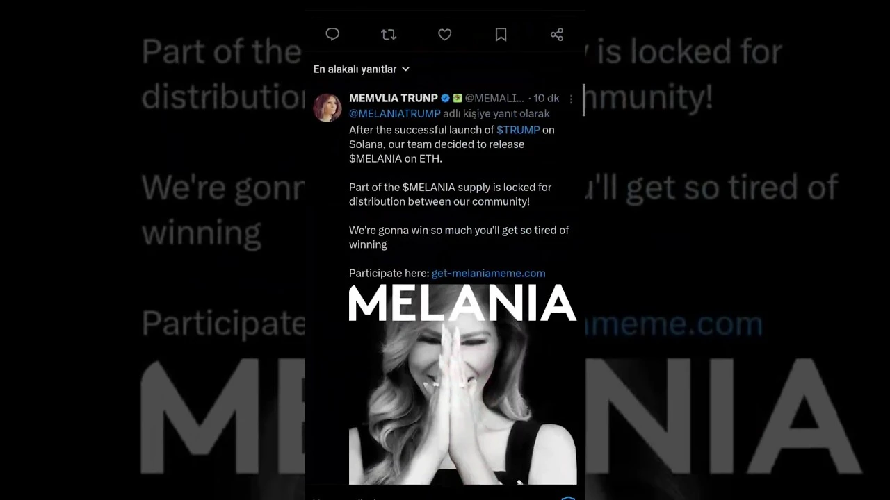
Task: Click the green affiliate badge icon
Action: [x=458, y=99]
